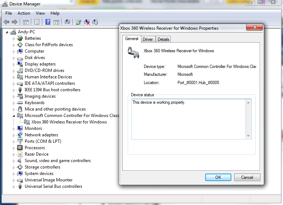The image size is (283, 205).
Task: Expand the System devices node arrow
Action: [x=14, y=174]
